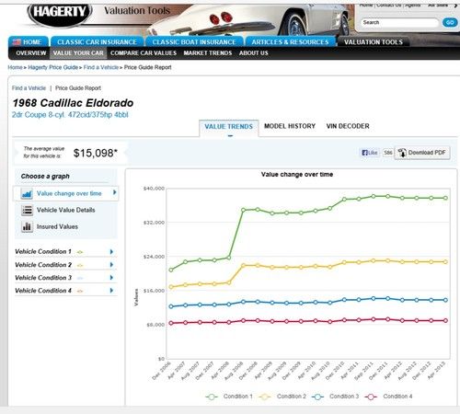Click the $15,098 average value text

click(96, 153)
